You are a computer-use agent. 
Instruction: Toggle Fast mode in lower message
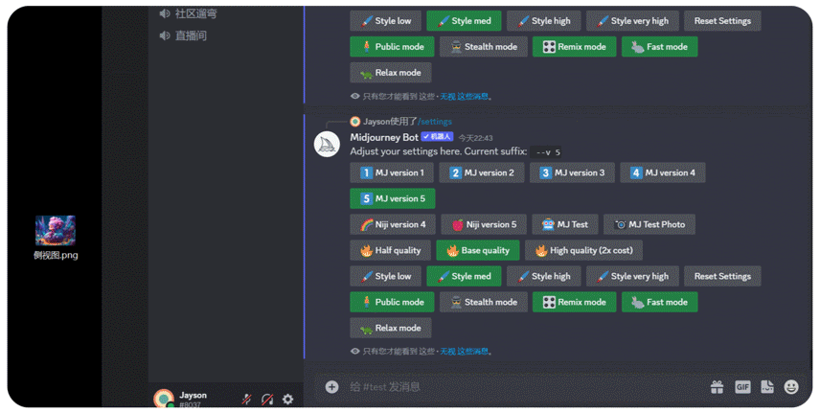pyautogui.click(x=659, y=302)
